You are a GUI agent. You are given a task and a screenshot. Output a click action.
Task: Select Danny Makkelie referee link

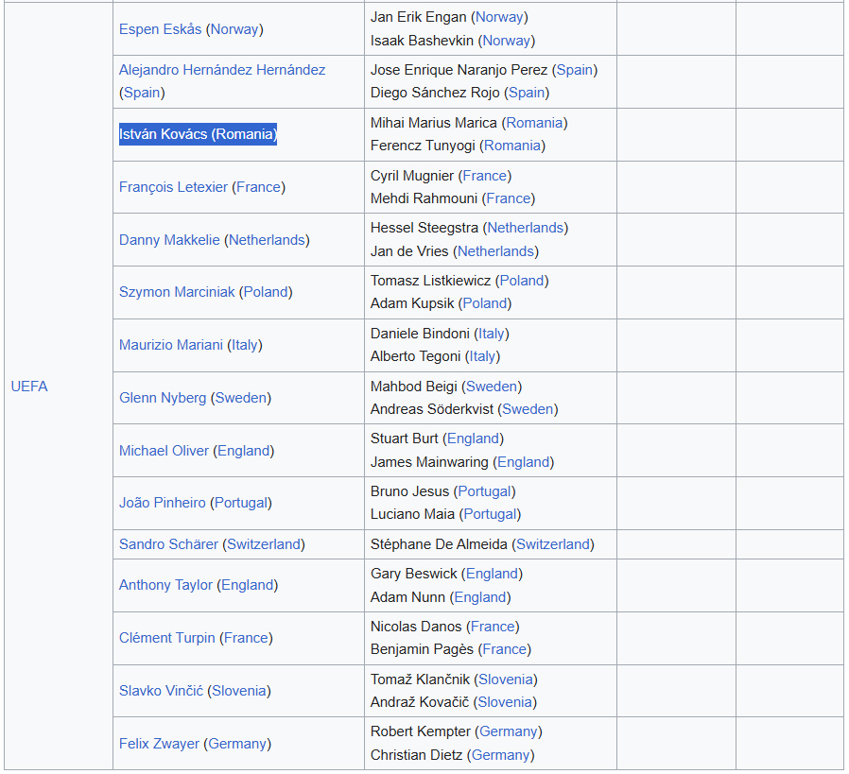click(168, 240)
